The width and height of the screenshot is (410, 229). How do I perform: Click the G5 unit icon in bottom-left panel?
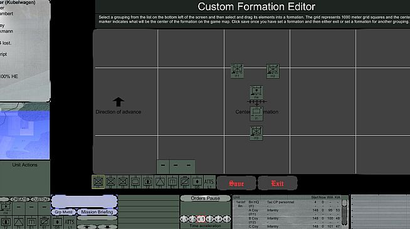click(57, 222)
